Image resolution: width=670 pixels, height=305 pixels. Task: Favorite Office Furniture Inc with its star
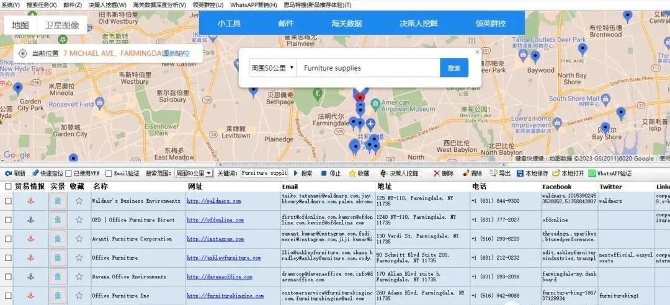79,295
